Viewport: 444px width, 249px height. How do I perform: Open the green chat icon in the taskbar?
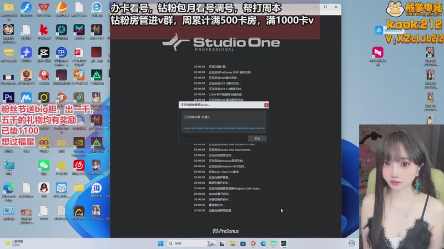[274, 243]
